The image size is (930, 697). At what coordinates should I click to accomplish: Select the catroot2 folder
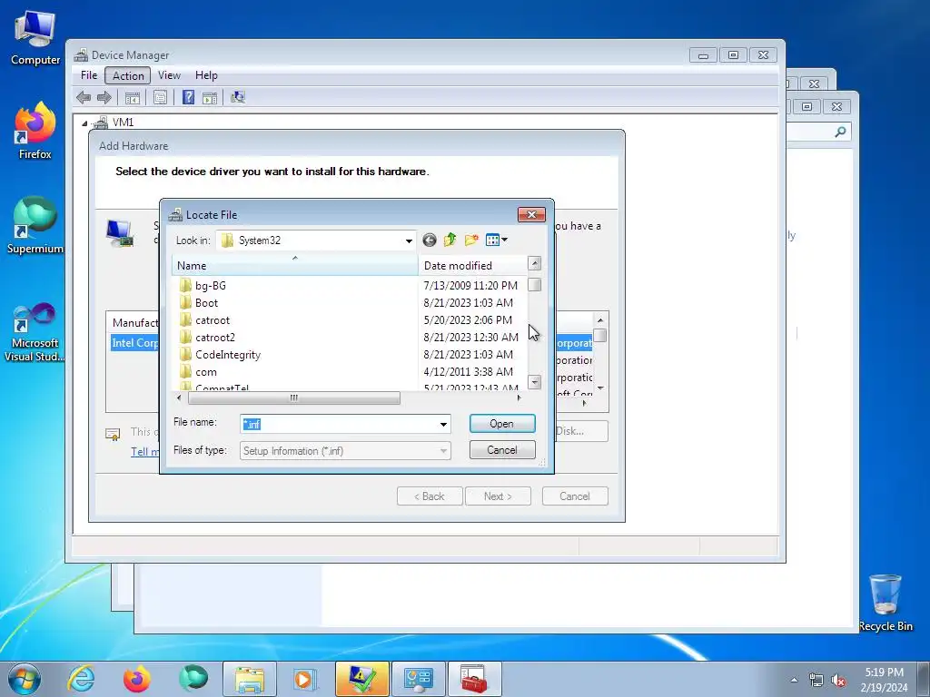214,338
